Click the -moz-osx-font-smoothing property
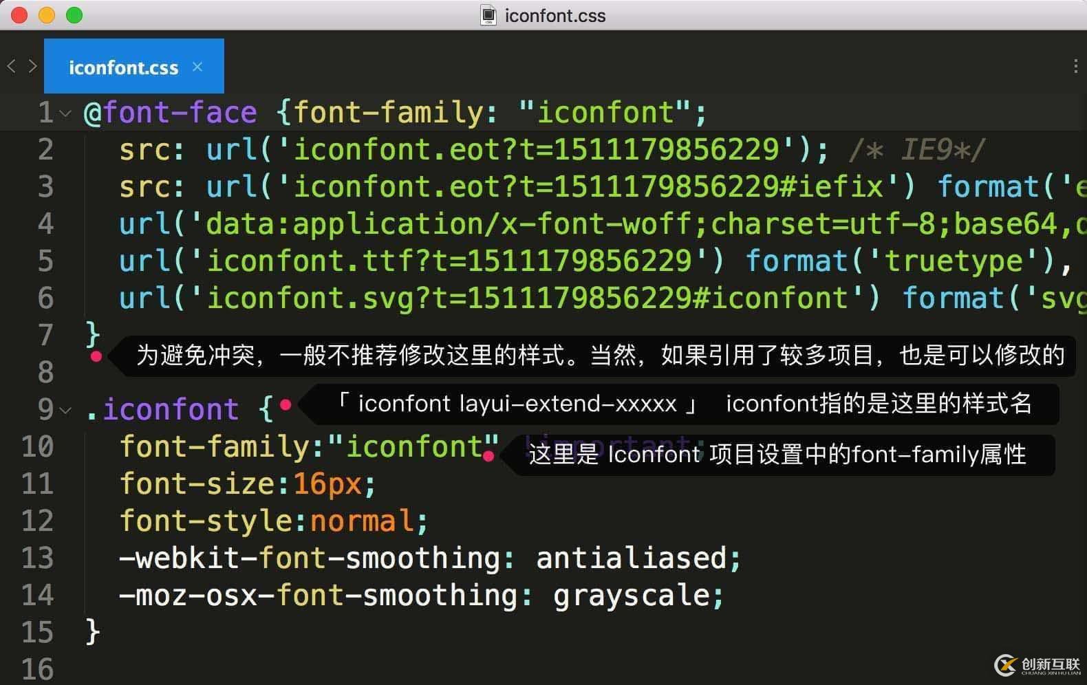 point(318,595)
